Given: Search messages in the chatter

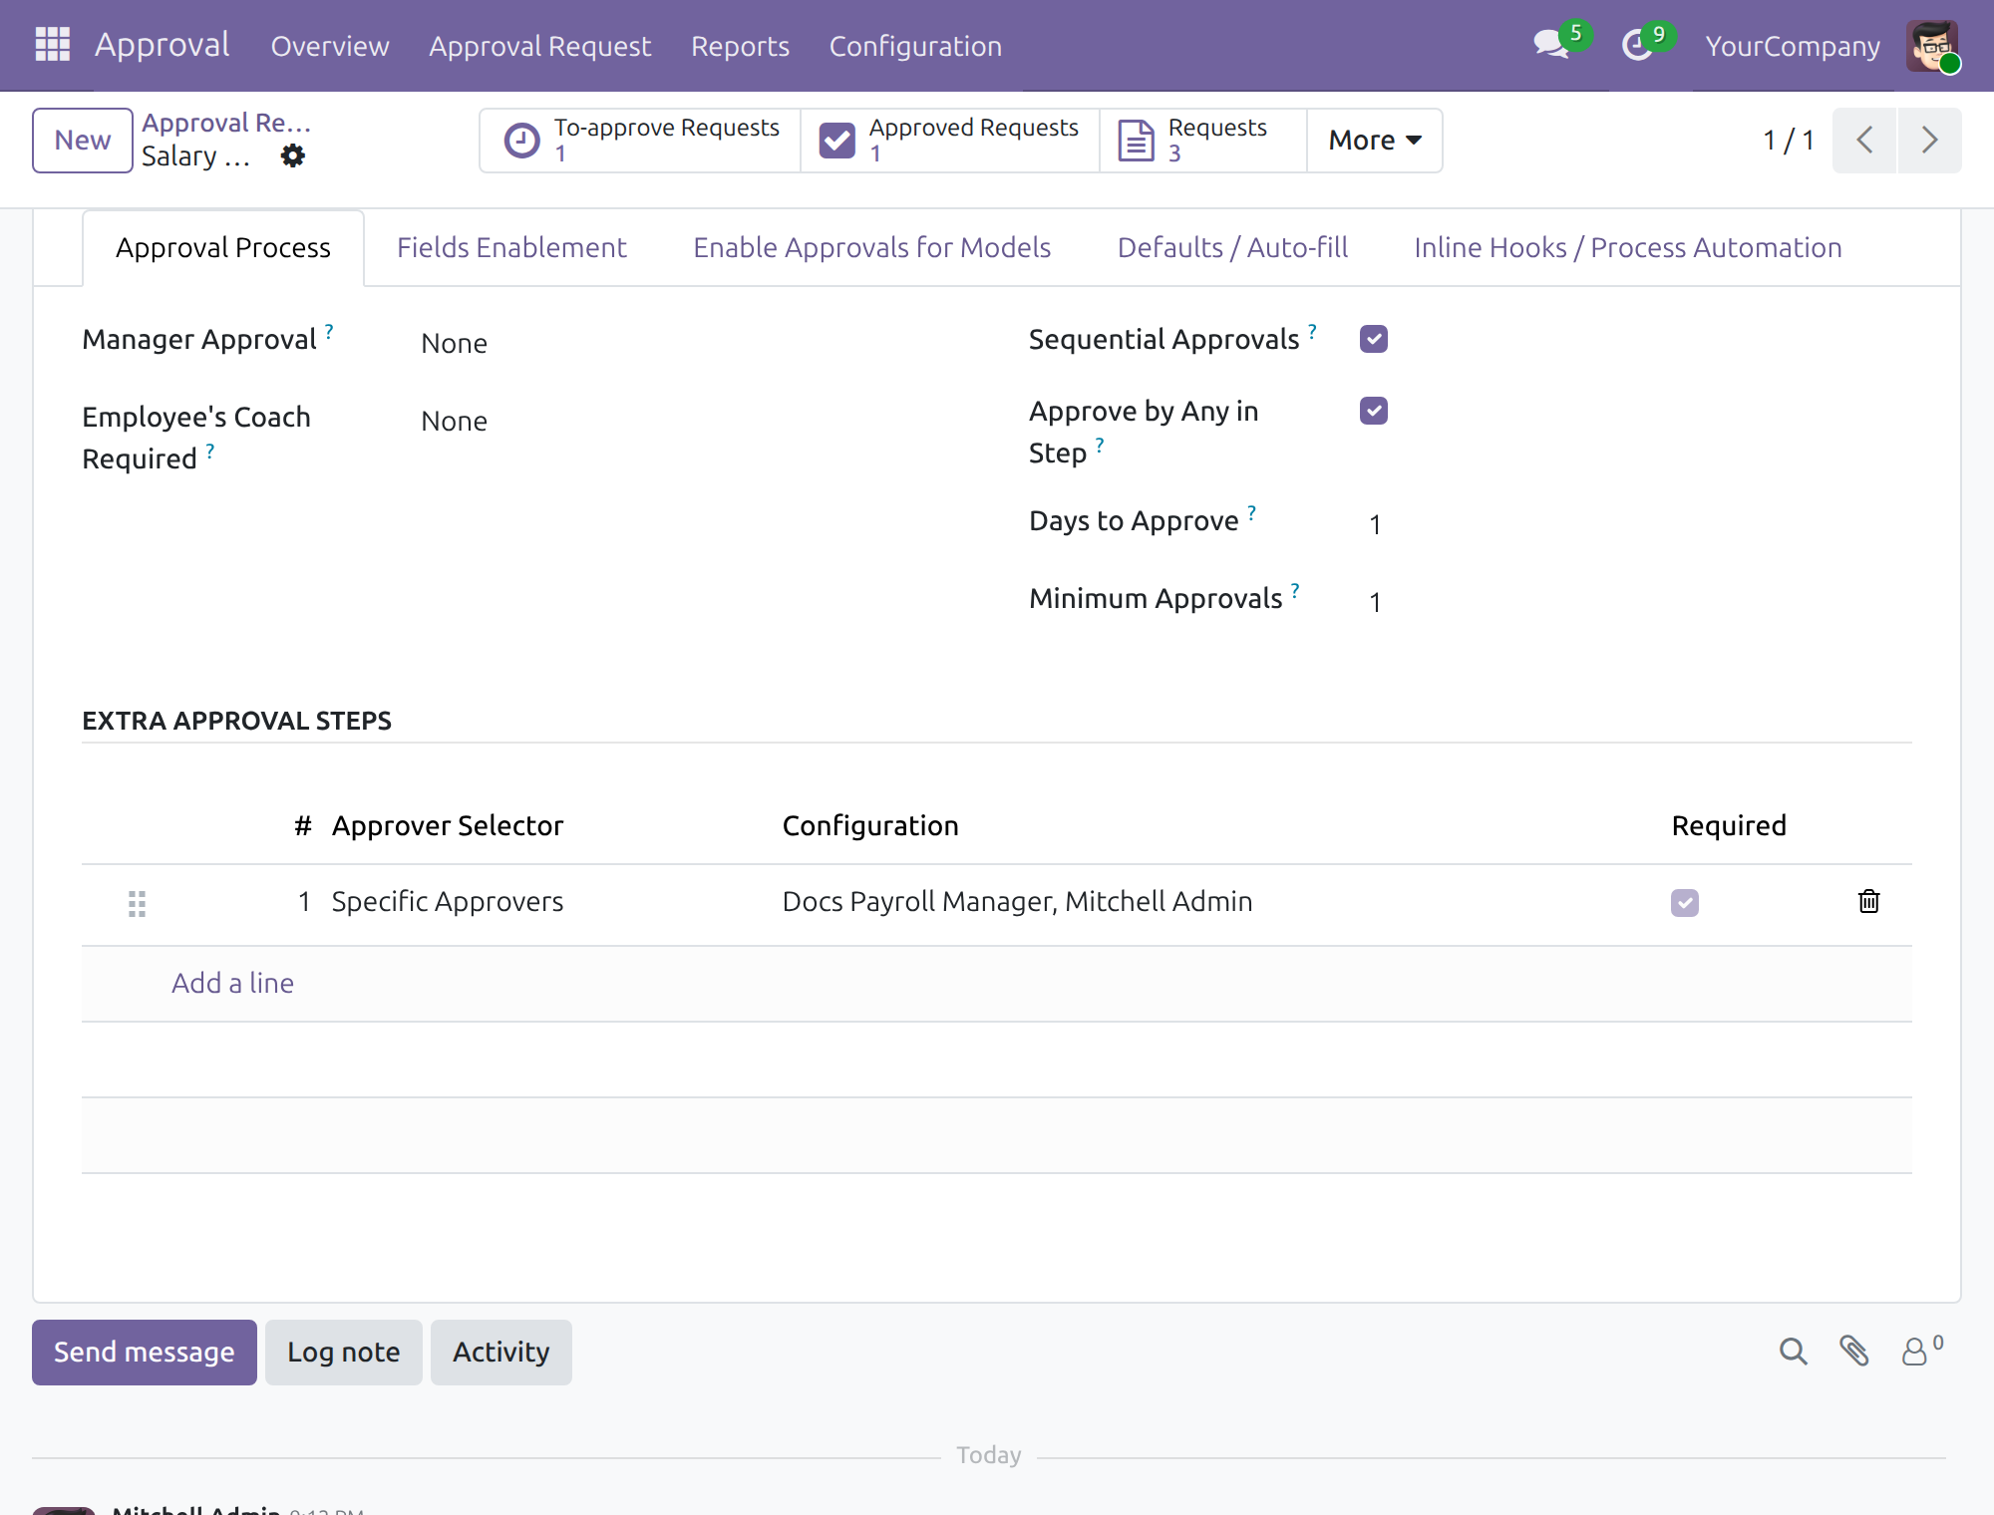Looking at the screenshot, I should [1793, 1352].
